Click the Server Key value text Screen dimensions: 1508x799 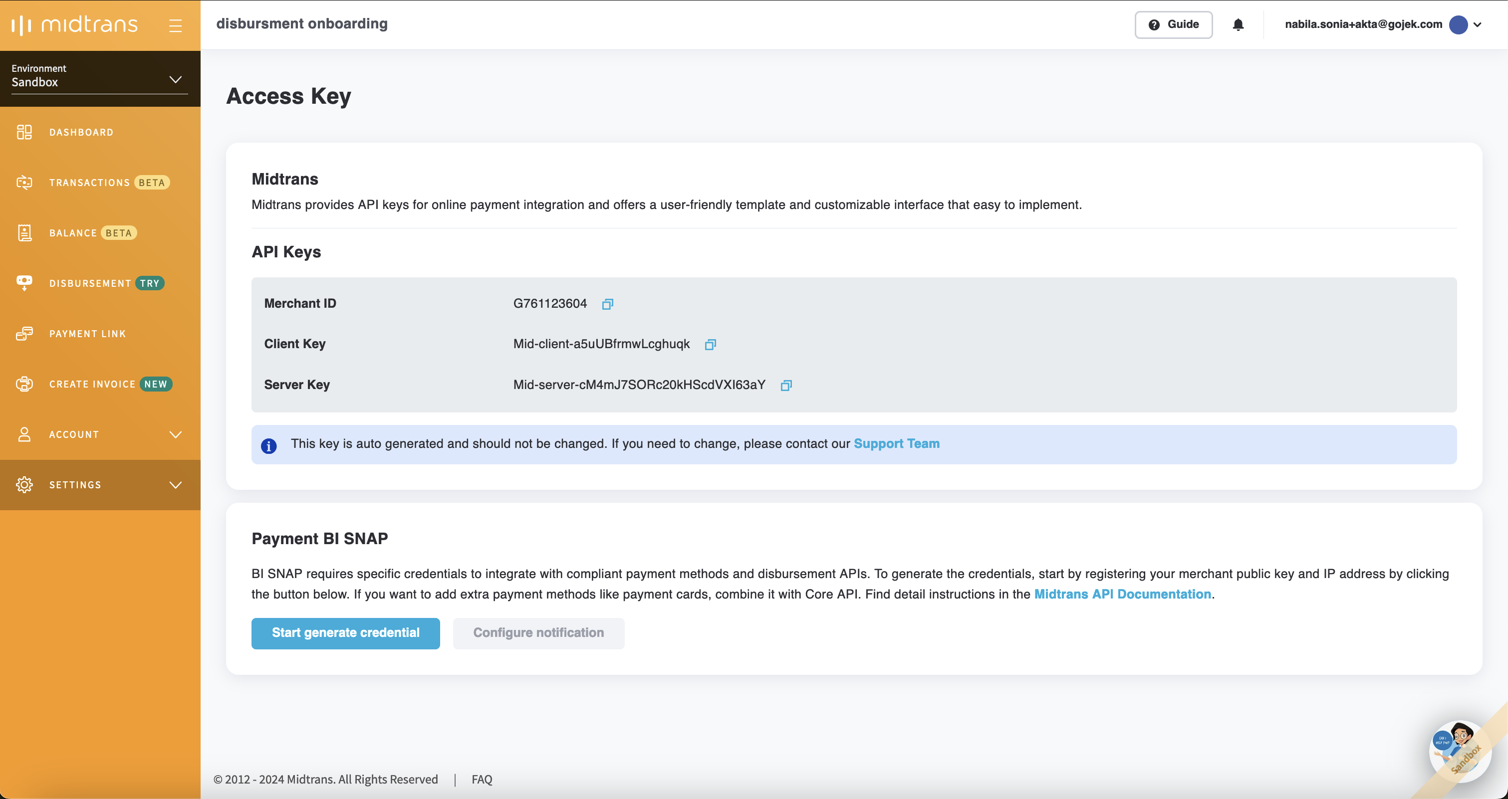pyautogui.click(x=639, y=385)
